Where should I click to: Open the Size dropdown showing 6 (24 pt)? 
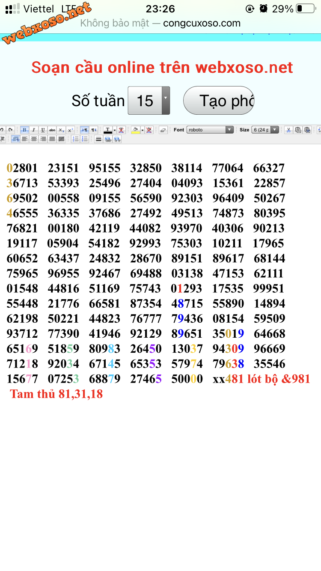click(x=265, y=130)
